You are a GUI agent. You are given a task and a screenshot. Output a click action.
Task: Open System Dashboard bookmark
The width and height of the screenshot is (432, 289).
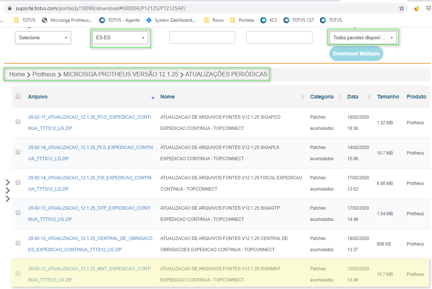pos(171,20)
